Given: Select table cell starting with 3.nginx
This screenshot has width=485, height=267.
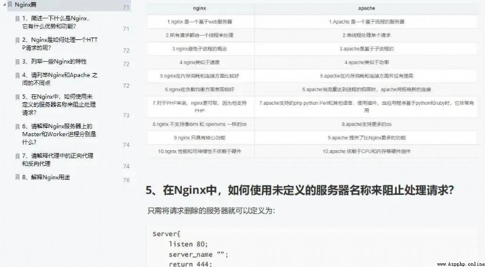Looking at the screenshot, I should point(199,49).
